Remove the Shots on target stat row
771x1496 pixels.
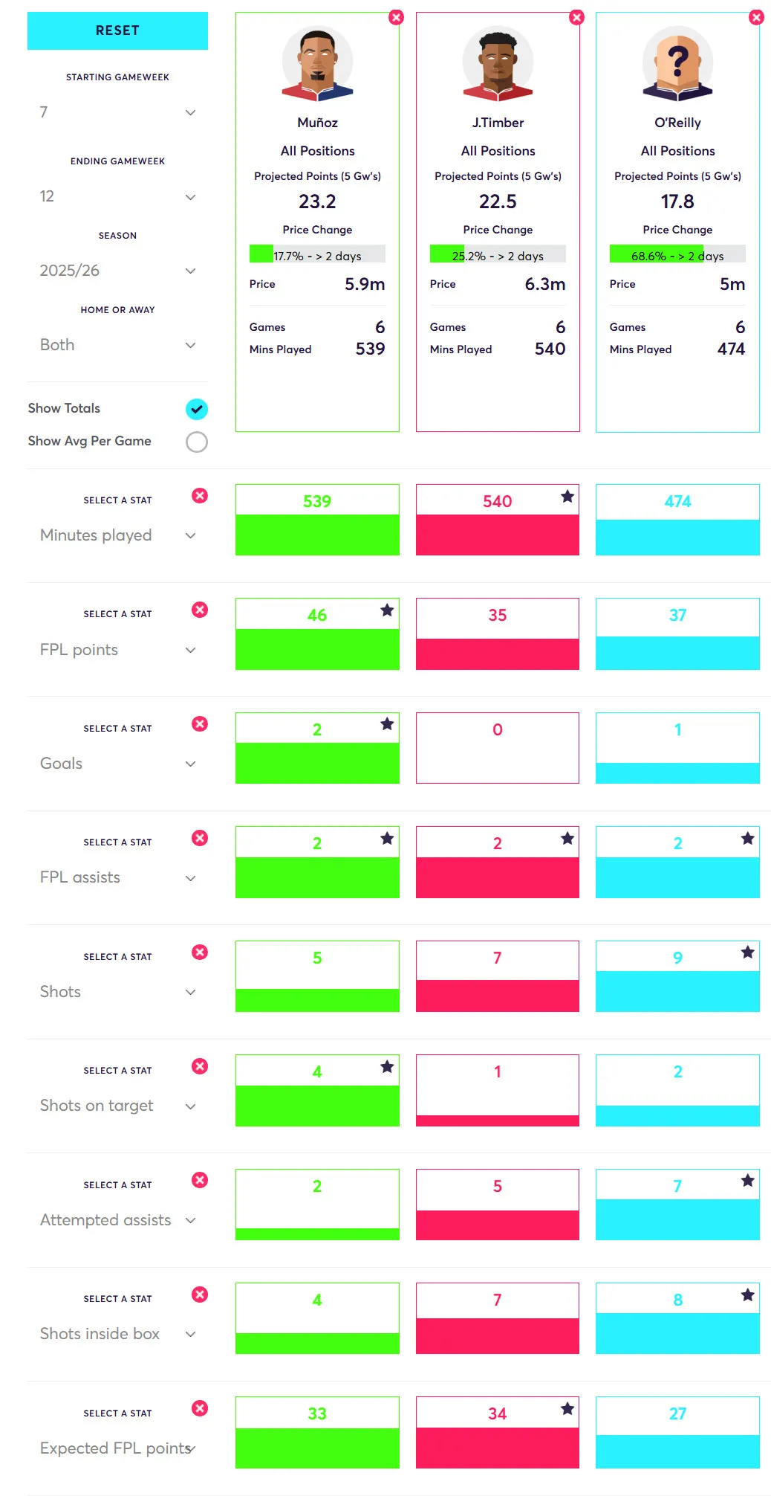pos(199,1065)
